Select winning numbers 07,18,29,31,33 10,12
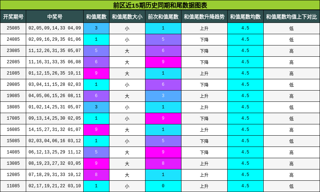The width and height of the screenshot is (320, 192). pos(55,175)
